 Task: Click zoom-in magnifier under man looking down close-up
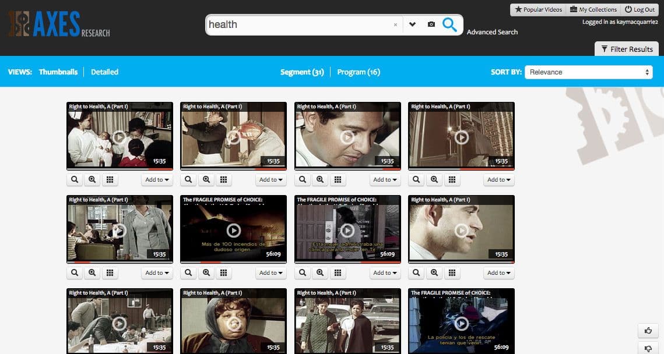[320, 180]
